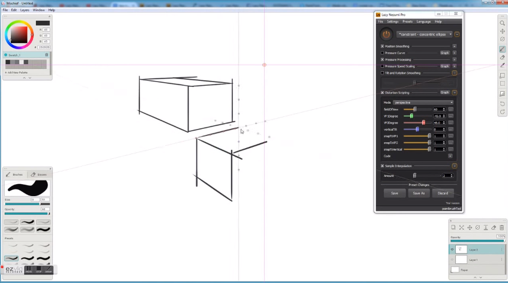This screenshot has width=508, height=283.
Task: Click the Distortion Scripting Graph button
Action: [444, 92]
